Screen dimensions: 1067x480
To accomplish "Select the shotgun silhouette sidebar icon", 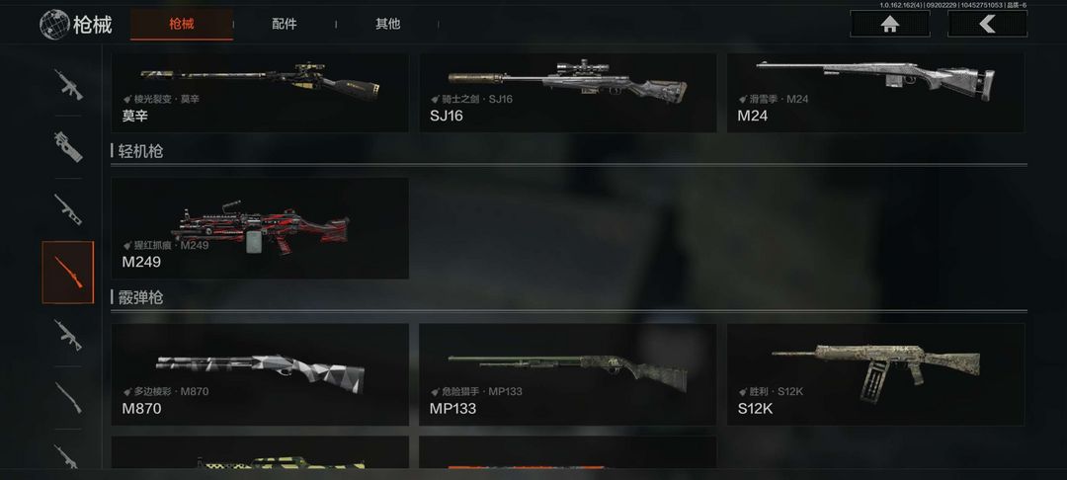I will [68, 398].
